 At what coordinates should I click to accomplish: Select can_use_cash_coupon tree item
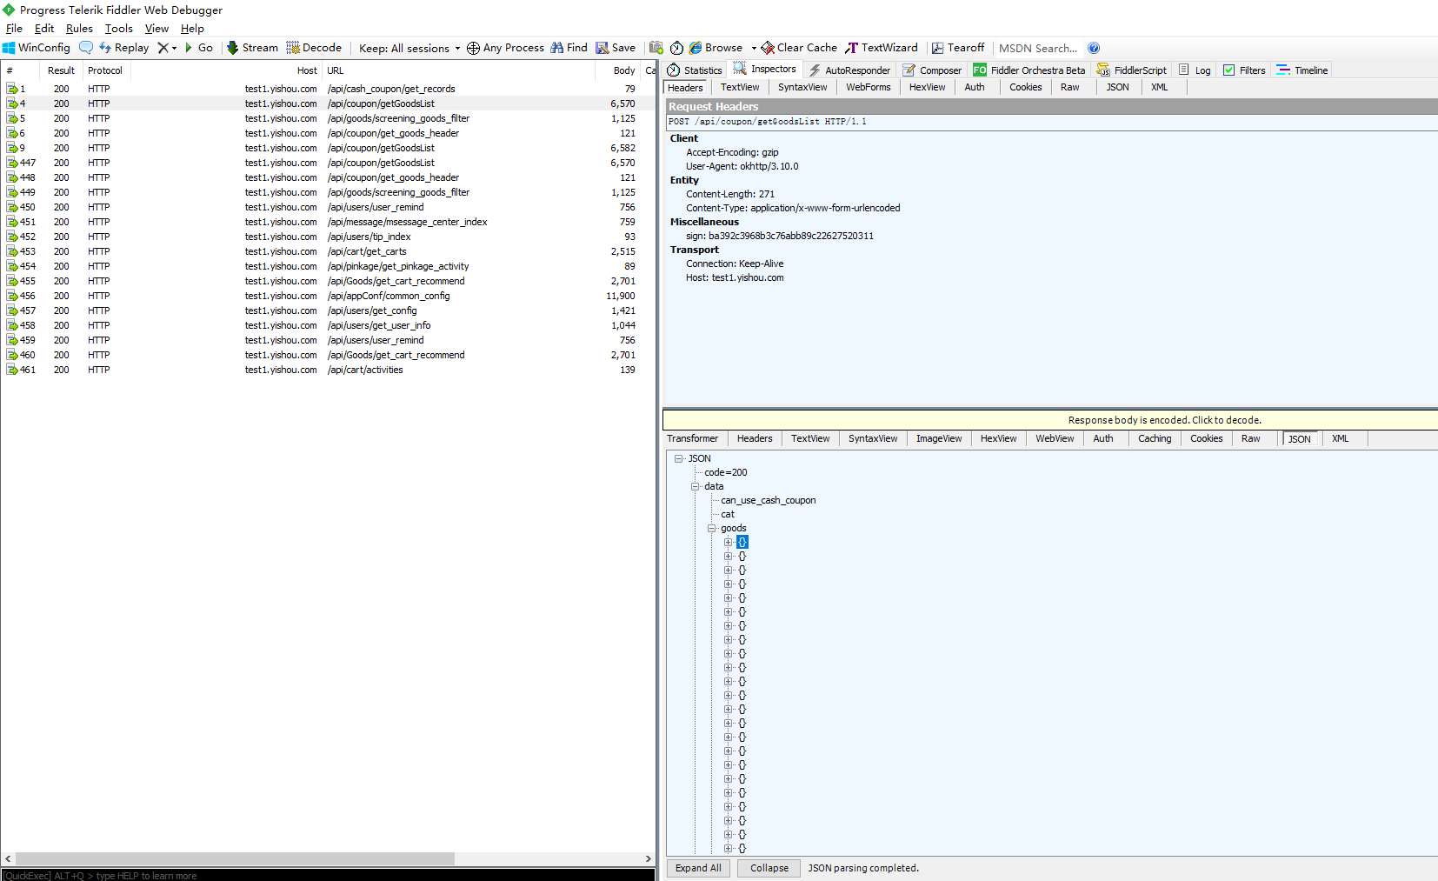[x=768, y=500]
